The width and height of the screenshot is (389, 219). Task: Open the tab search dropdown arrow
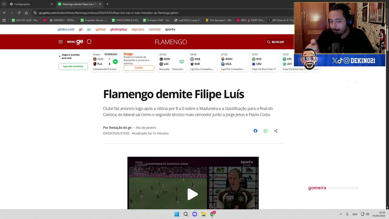(x=4, y=4)
